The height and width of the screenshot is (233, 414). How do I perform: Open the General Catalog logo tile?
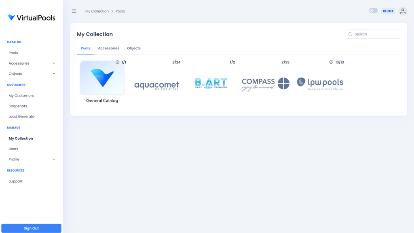pos(102,78)
